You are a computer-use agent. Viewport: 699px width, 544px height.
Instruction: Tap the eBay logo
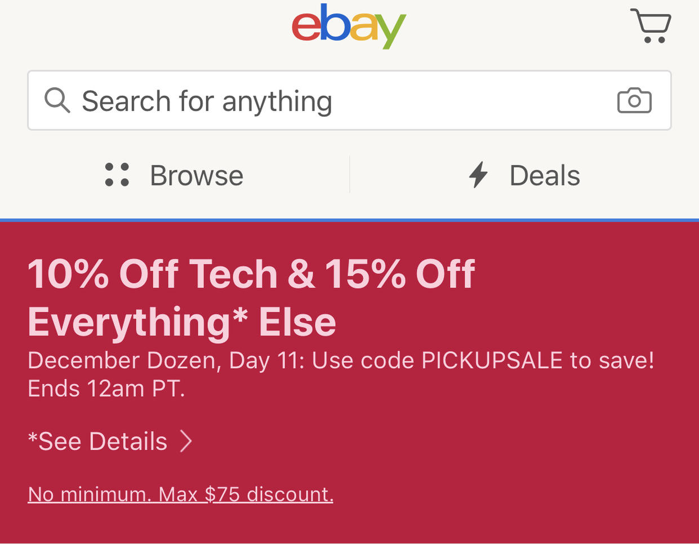(349, 25)
